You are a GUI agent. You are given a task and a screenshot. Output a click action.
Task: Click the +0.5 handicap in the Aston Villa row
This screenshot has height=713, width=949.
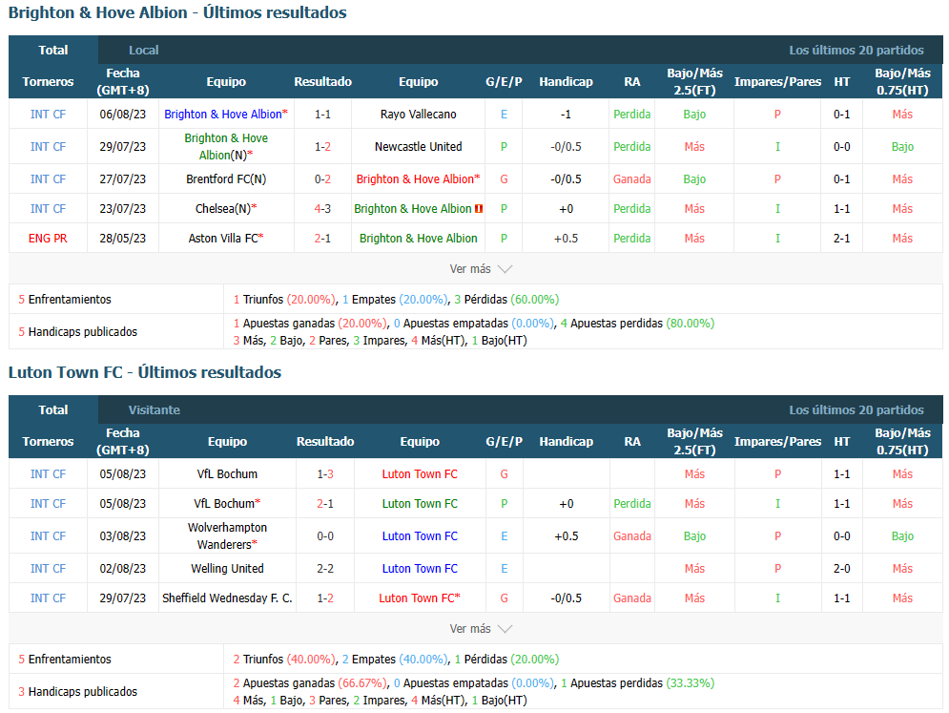coord(566,239)
